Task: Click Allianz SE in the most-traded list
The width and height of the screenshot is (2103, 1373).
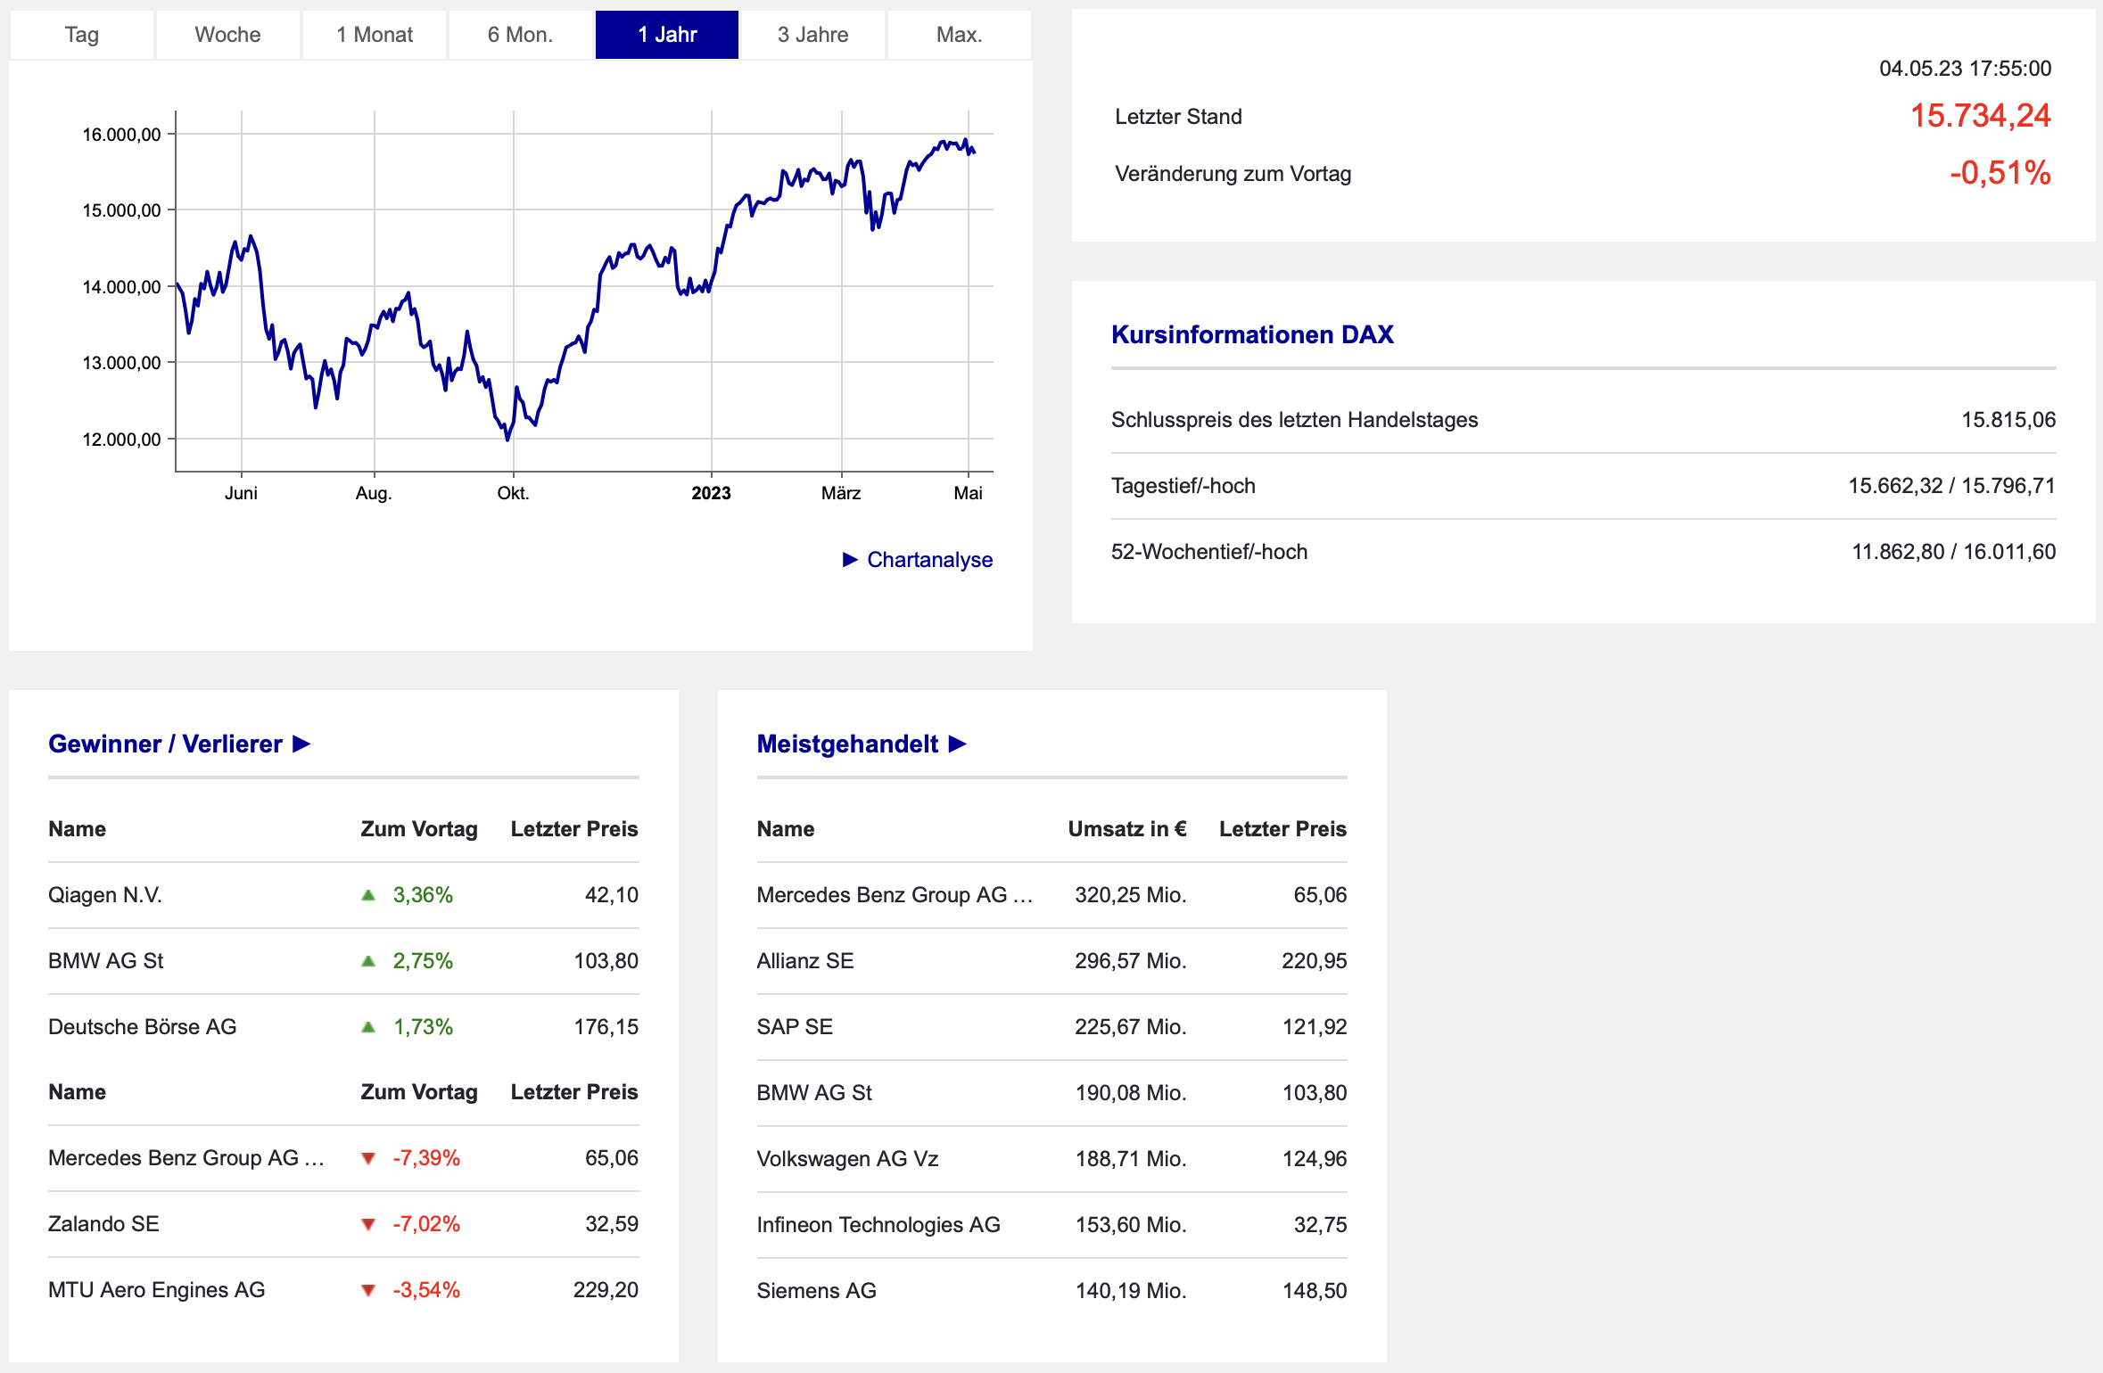Action: (x=804, y=961)
